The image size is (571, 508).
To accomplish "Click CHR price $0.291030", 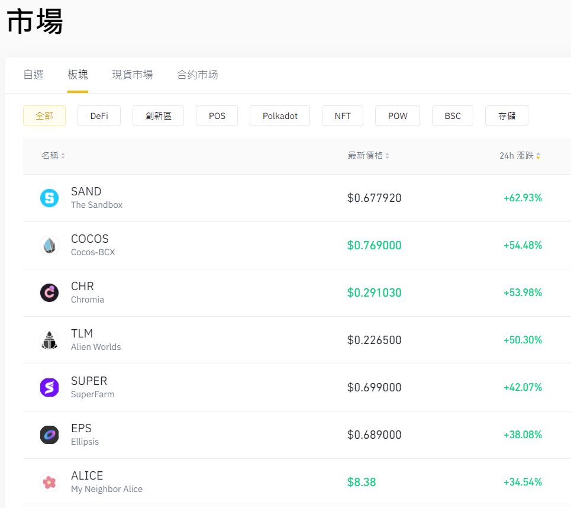I will coord(374,292).
